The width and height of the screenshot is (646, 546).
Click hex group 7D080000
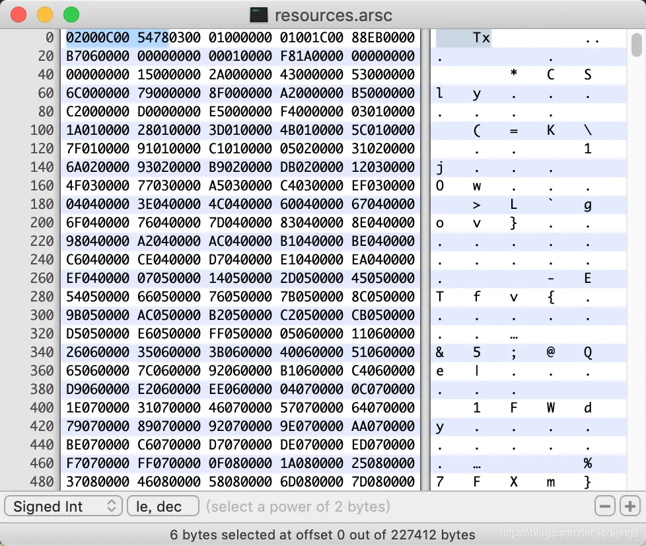[383, 482]
